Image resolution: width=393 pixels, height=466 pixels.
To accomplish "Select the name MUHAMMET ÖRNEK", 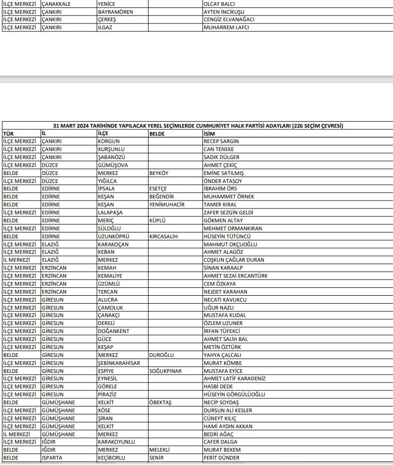I will coord(229,197).
